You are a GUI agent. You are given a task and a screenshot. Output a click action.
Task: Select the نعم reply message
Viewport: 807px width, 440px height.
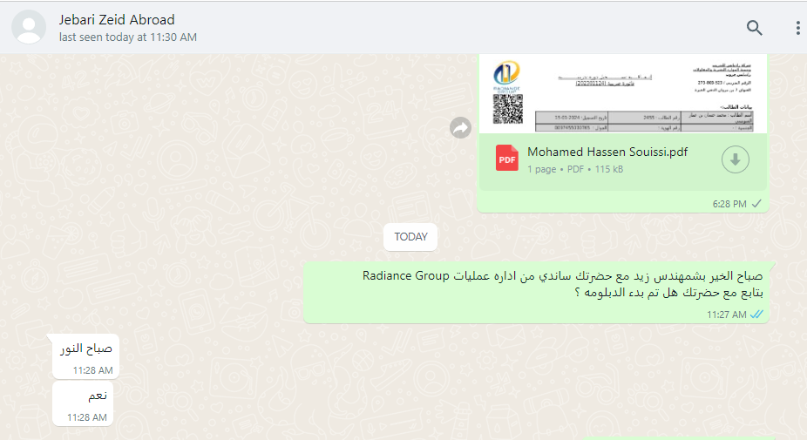point(83,403)
